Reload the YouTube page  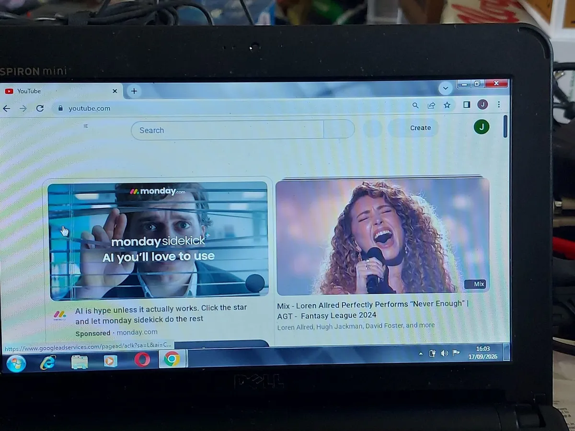coord(40,108)
